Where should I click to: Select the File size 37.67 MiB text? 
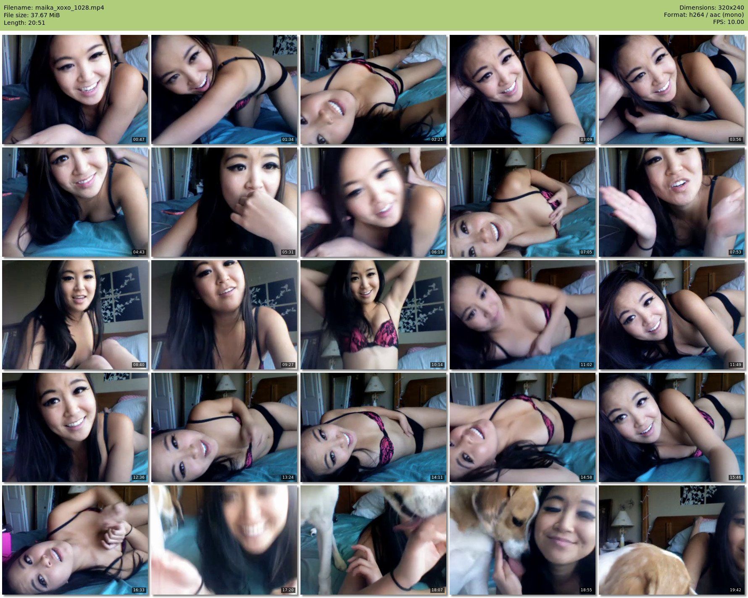tap(32, 15)
